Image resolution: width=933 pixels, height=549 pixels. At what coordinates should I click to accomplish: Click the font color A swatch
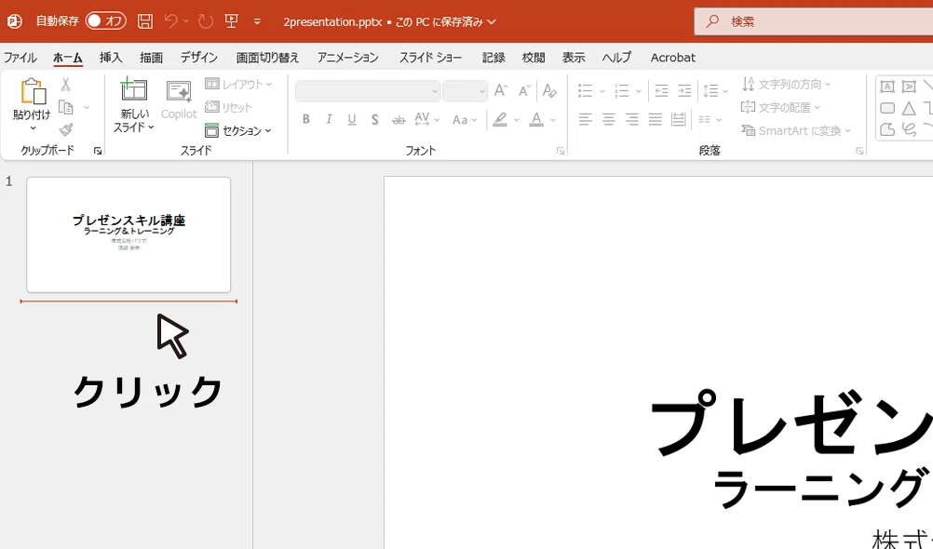[x=536, y=119]
